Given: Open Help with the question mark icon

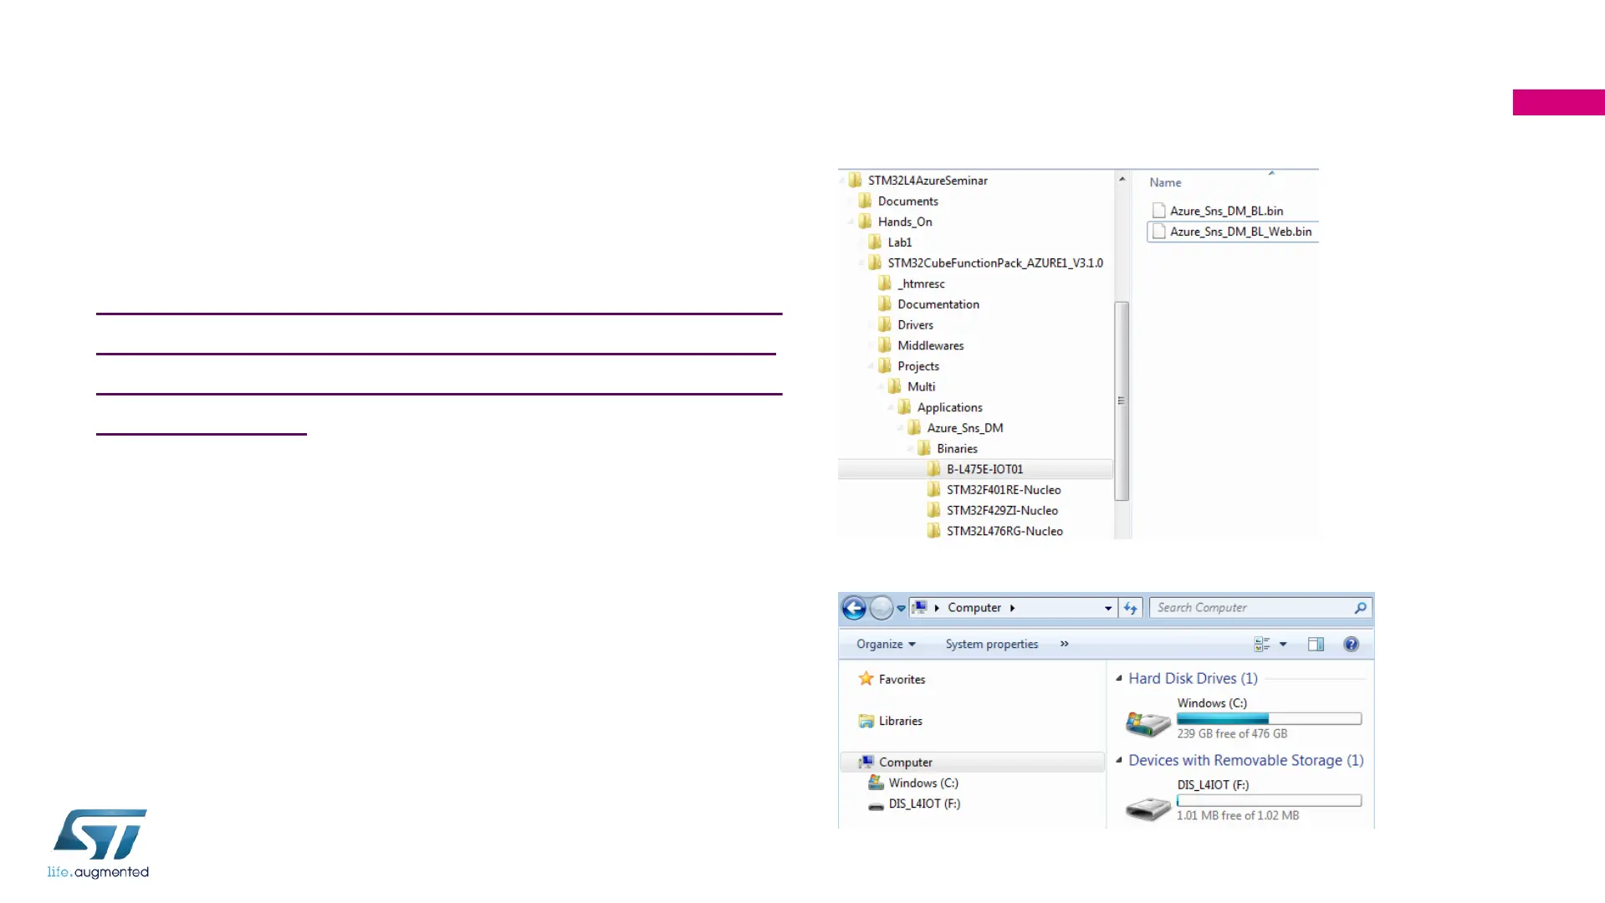Looking at the screenshot, I should [1352, 644].
